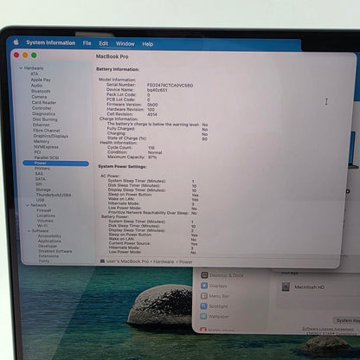Select Card Reader in the sidebar

pyautogui.click(x=44, y=102)
